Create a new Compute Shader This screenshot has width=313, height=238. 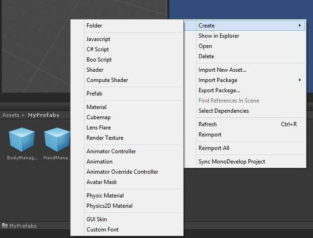(107, 80)
